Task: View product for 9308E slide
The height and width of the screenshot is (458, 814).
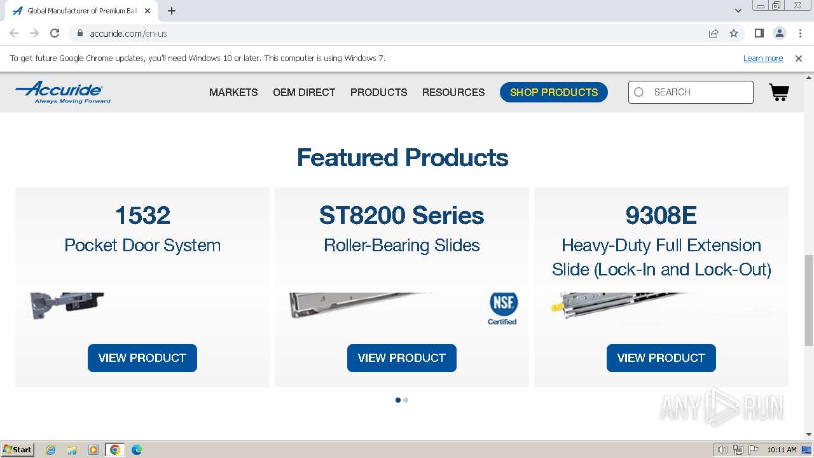Action: coord(661,358)
